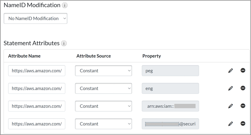Image resolution: width=251 pixels, height=135 pixels.
Task: Remove the arn:aws:iam attribute row
Action: click(x=243, y=106)
